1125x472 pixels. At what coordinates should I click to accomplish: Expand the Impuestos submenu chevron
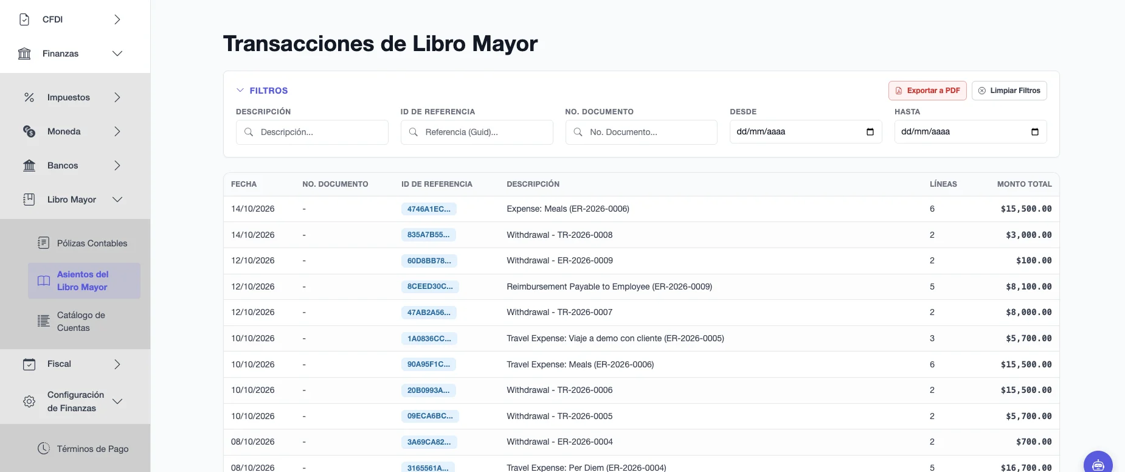point(117,97)
